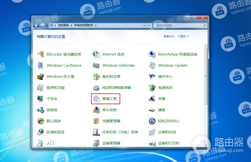This screenshot has height=162, width=251.
Task: Open the 凭据管理器 safe icon
Action: (x=96, y=121)
